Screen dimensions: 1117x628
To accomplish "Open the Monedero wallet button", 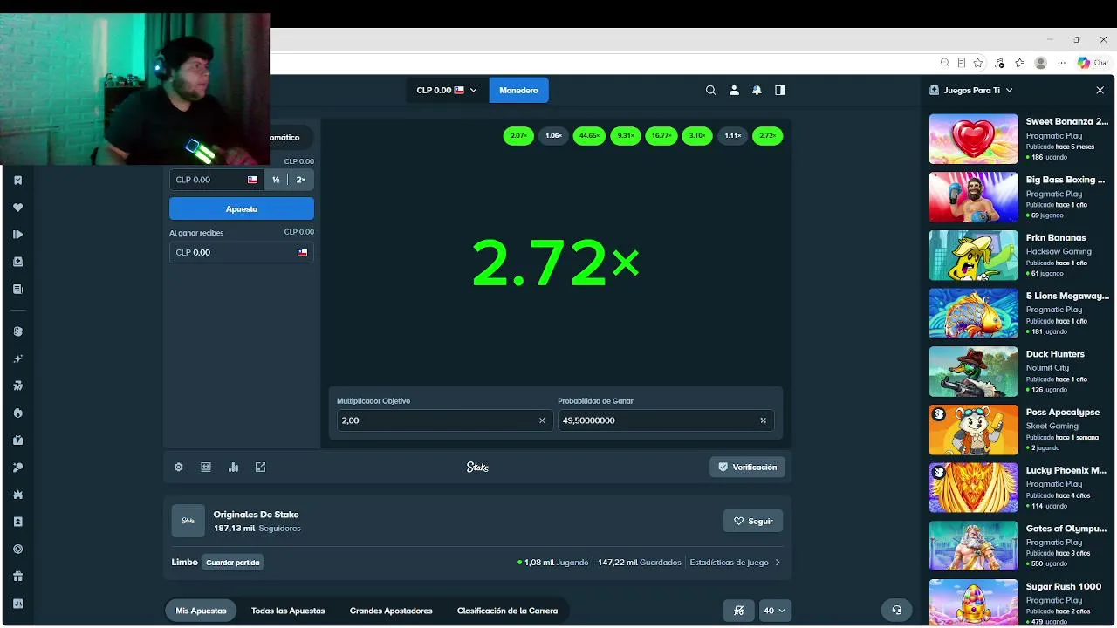I will point(518,90).
